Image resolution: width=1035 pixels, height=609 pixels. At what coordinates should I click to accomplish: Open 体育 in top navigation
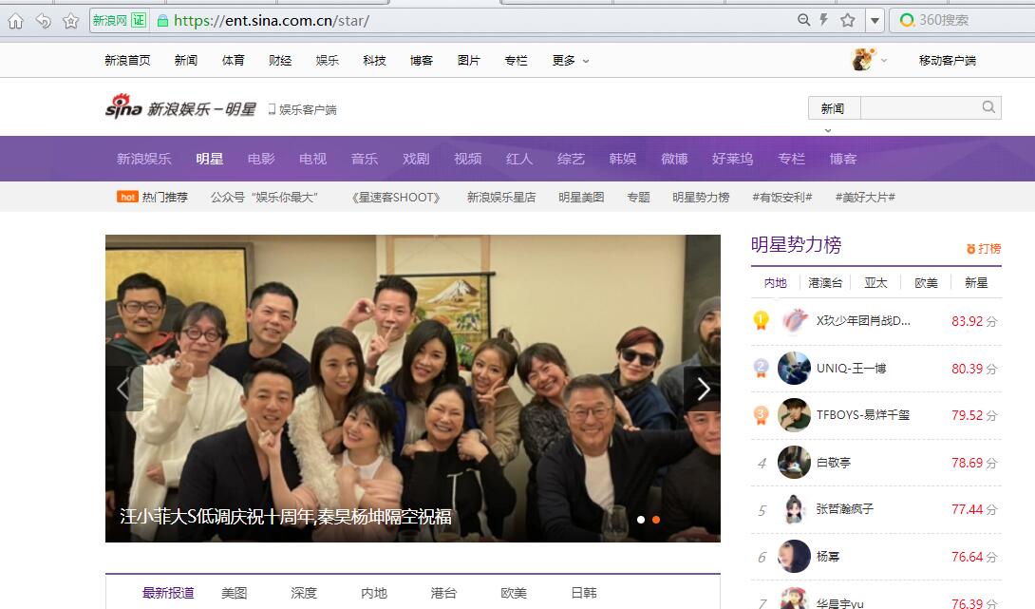[x=233, y=60]
